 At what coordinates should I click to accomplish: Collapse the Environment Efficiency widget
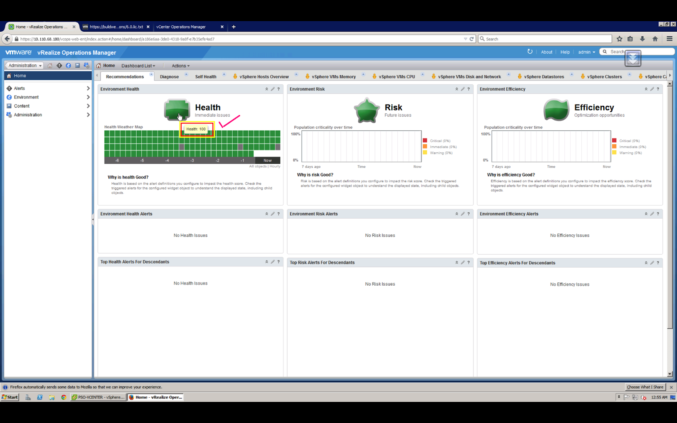click(646, 89)
